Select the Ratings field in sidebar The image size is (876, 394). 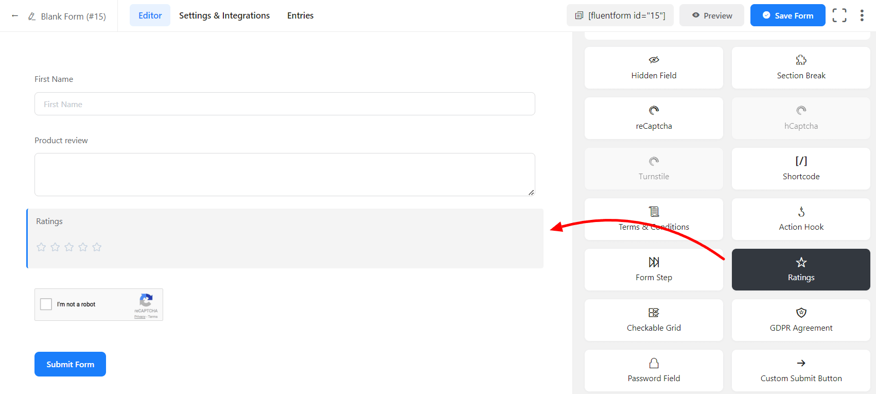(801, 269)
